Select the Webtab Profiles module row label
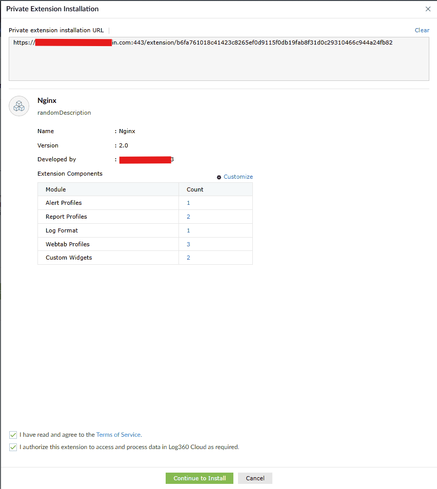Screen dimensions: 437x489 pos(68,244)
